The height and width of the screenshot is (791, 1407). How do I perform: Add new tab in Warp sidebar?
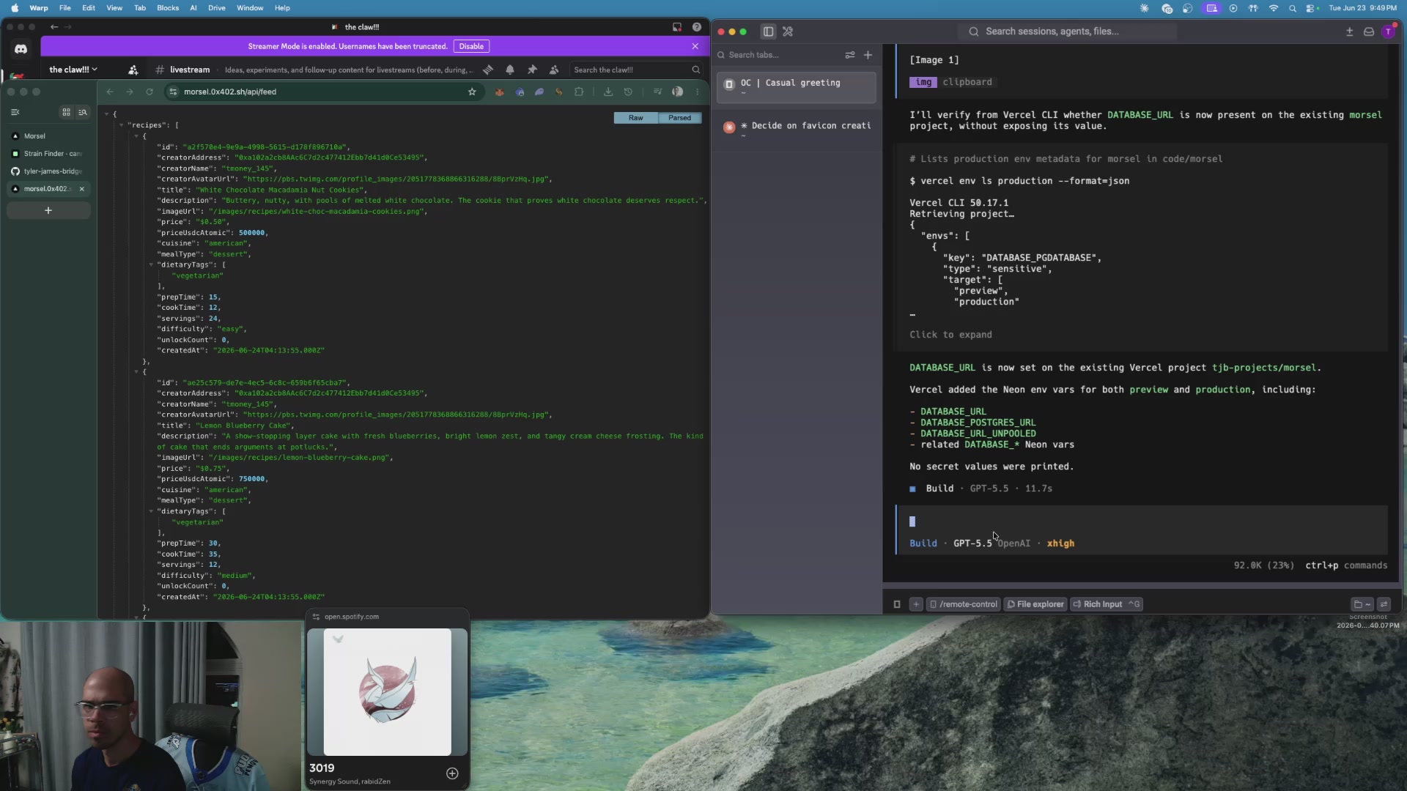(x=868, y=55)
